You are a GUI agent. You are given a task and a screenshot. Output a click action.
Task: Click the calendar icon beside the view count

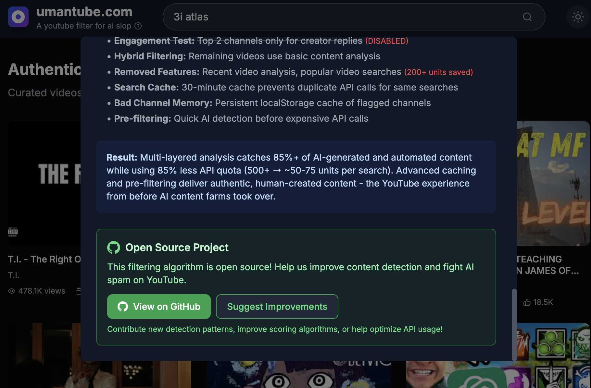point(79,291)
